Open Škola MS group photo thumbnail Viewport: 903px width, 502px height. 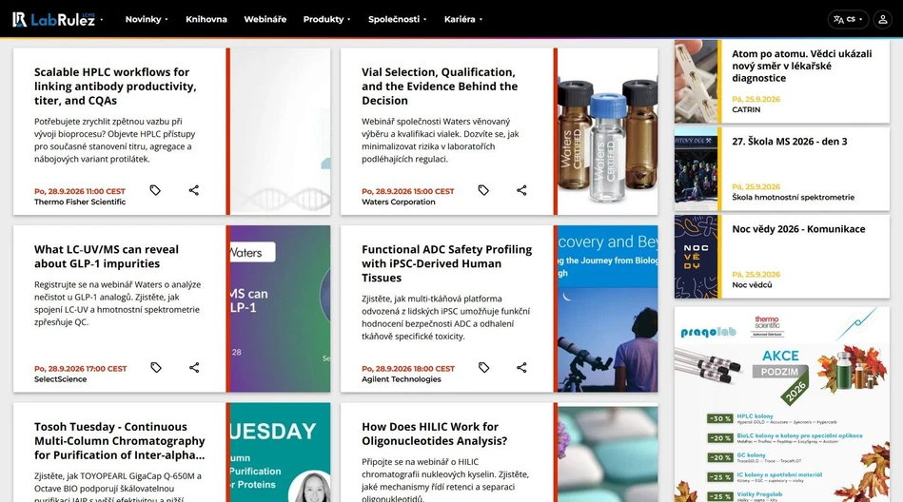697,169
